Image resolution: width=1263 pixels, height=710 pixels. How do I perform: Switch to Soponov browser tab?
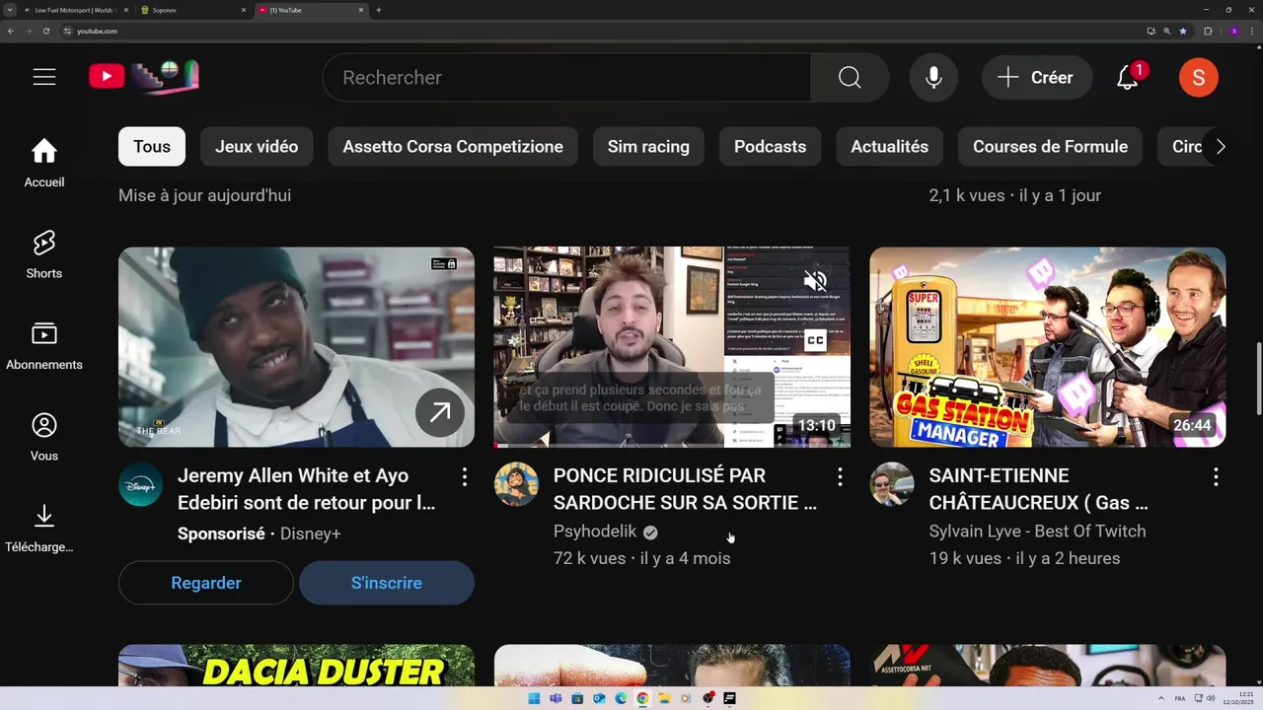pyautogui.click(x=192, y=10)
